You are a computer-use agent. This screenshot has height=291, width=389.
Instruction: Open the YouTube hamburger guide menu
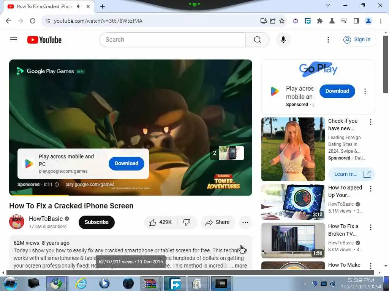[14, 39]
